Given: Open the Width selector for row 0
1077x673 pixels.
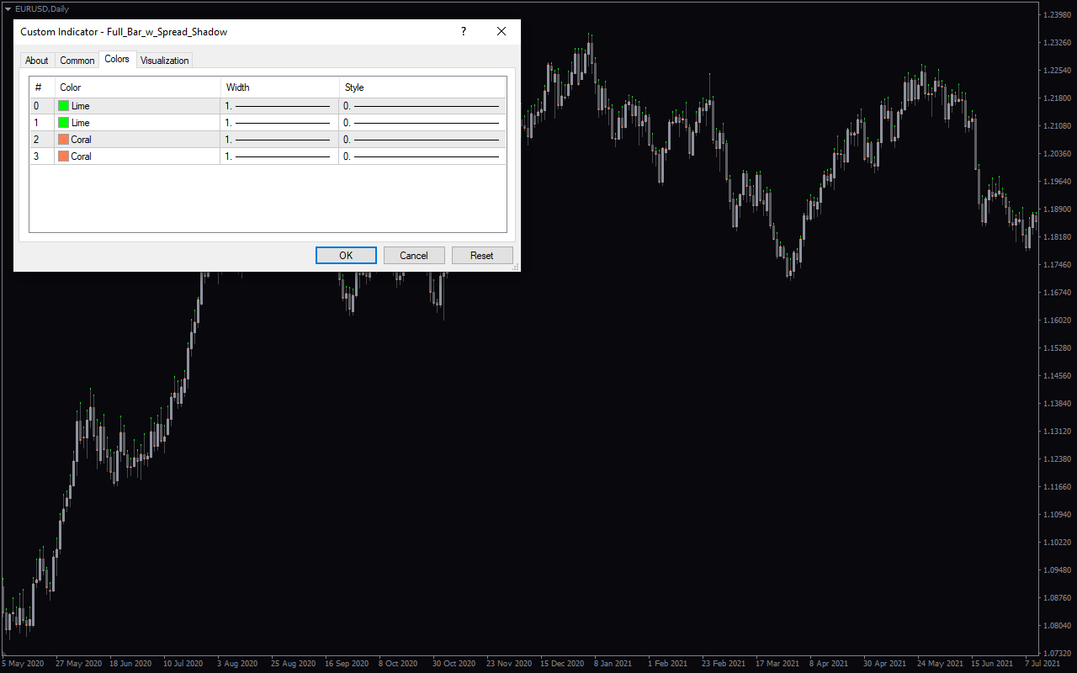Looking at the screenshot, I should (x=279, y=106).
